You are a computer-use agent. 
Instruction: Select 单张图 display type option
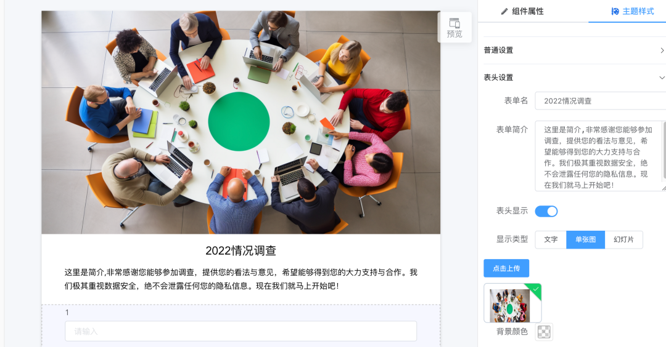(585, 240)
